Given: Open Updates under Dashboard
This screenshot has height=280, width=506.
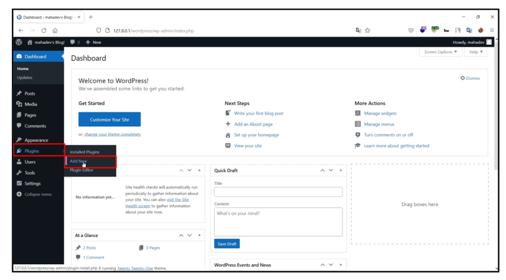Looking at the screenshot, I should pos(25,78).
